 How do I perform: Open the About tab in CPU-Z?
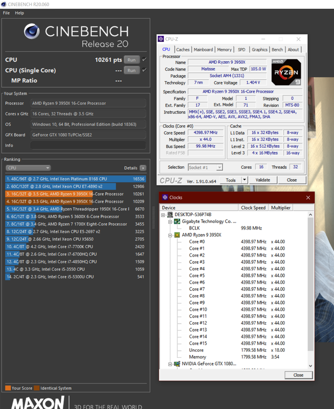293,50
